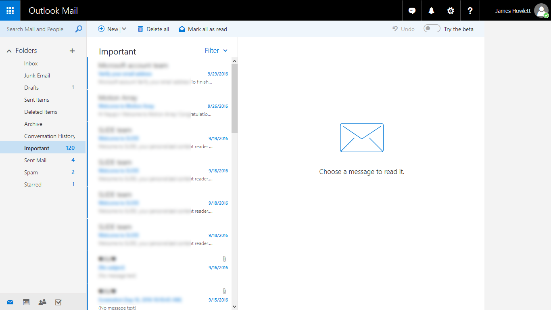Screen dimensions: 551x310
Task: Click Mark all as read
Action: 203,29
